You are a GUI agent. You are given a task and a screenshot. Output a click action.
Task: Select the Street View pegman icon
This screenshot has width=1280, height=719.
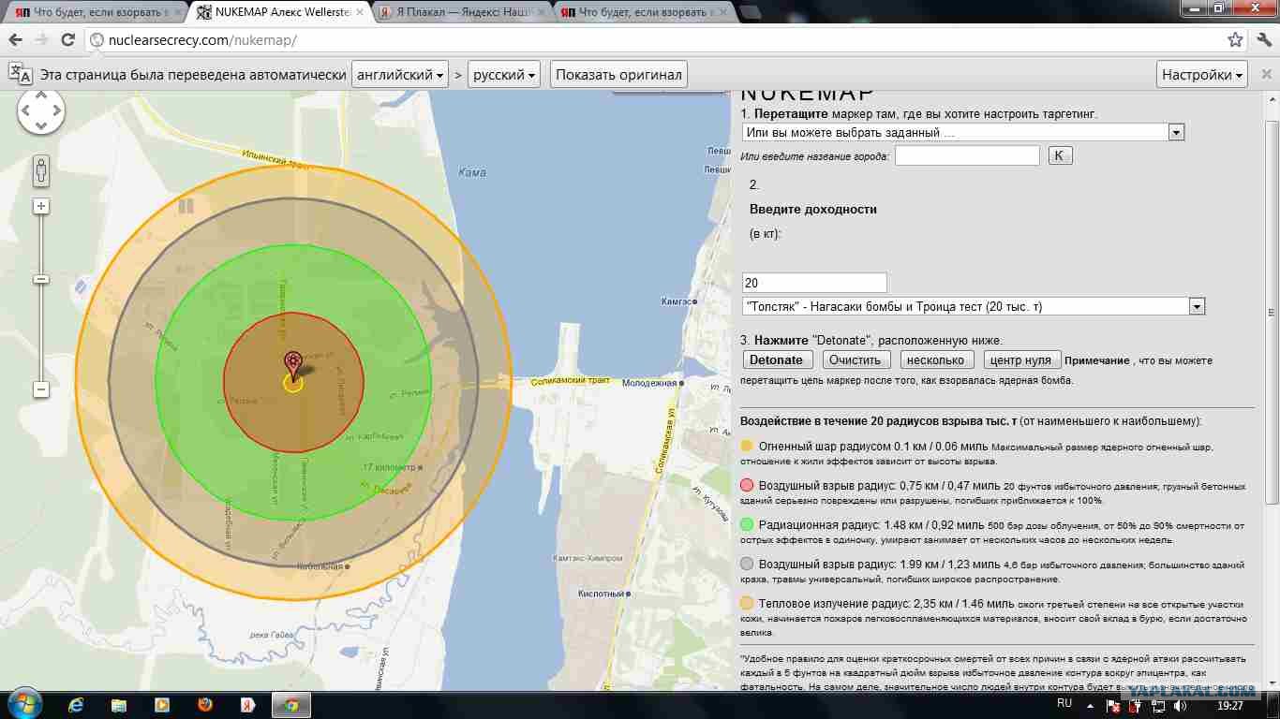(x=41, y=170)
